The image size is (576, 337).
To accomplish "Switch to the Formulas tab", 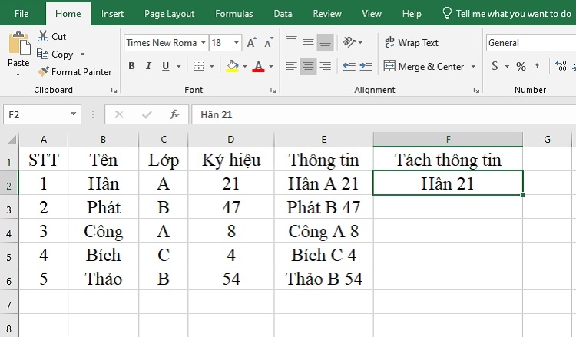I will 234,14.
